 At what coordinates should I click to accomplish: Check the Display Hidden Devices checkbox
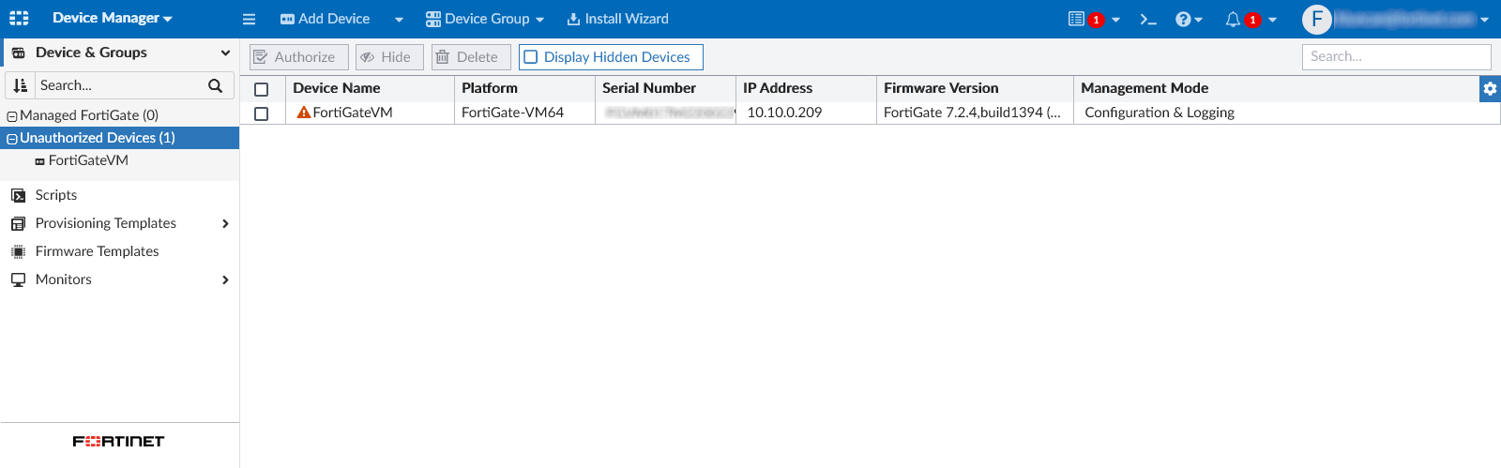click(x=531, y=57)
